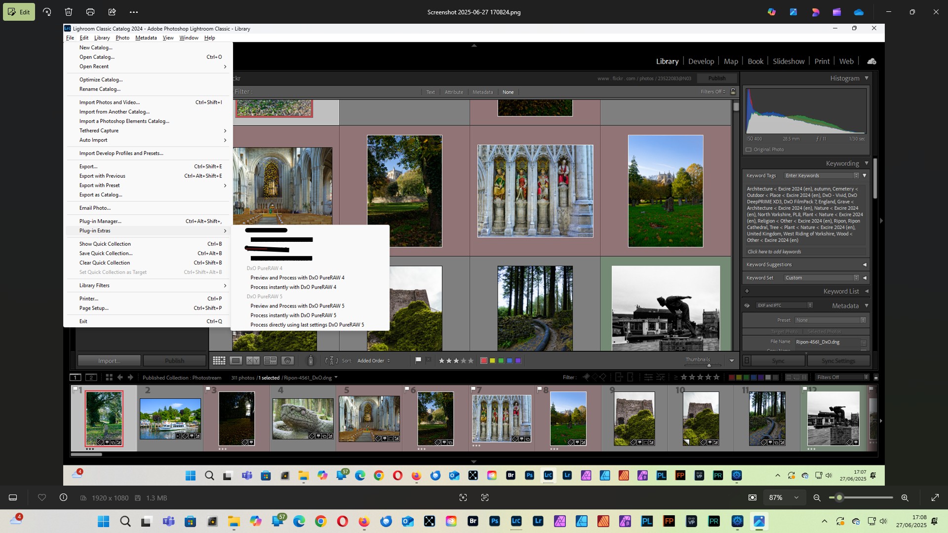Add keyword with Keyword List plus icon
Screen dimensions: 948x533
coord(747,291)
